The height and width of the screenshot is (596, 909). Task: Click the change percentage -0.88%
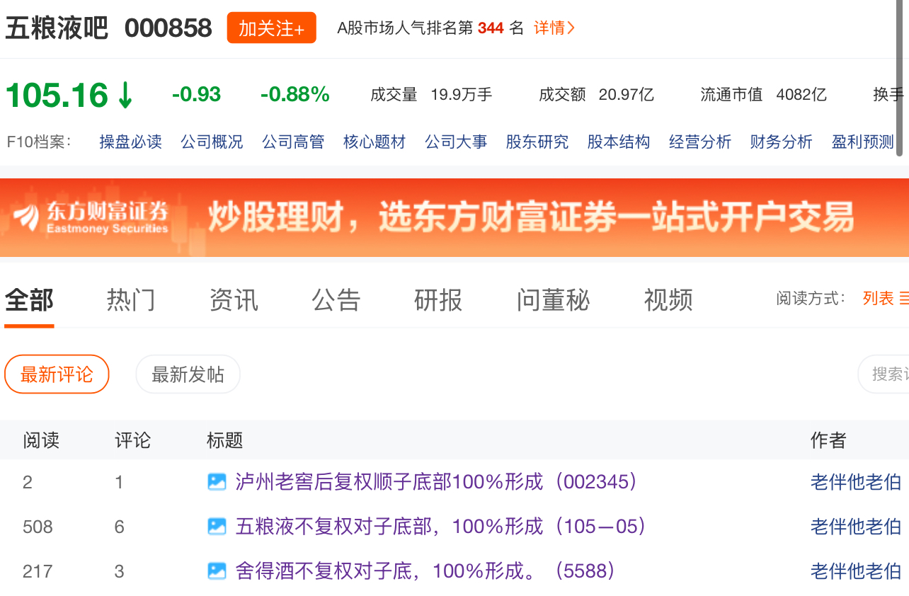tap(295, 94)
